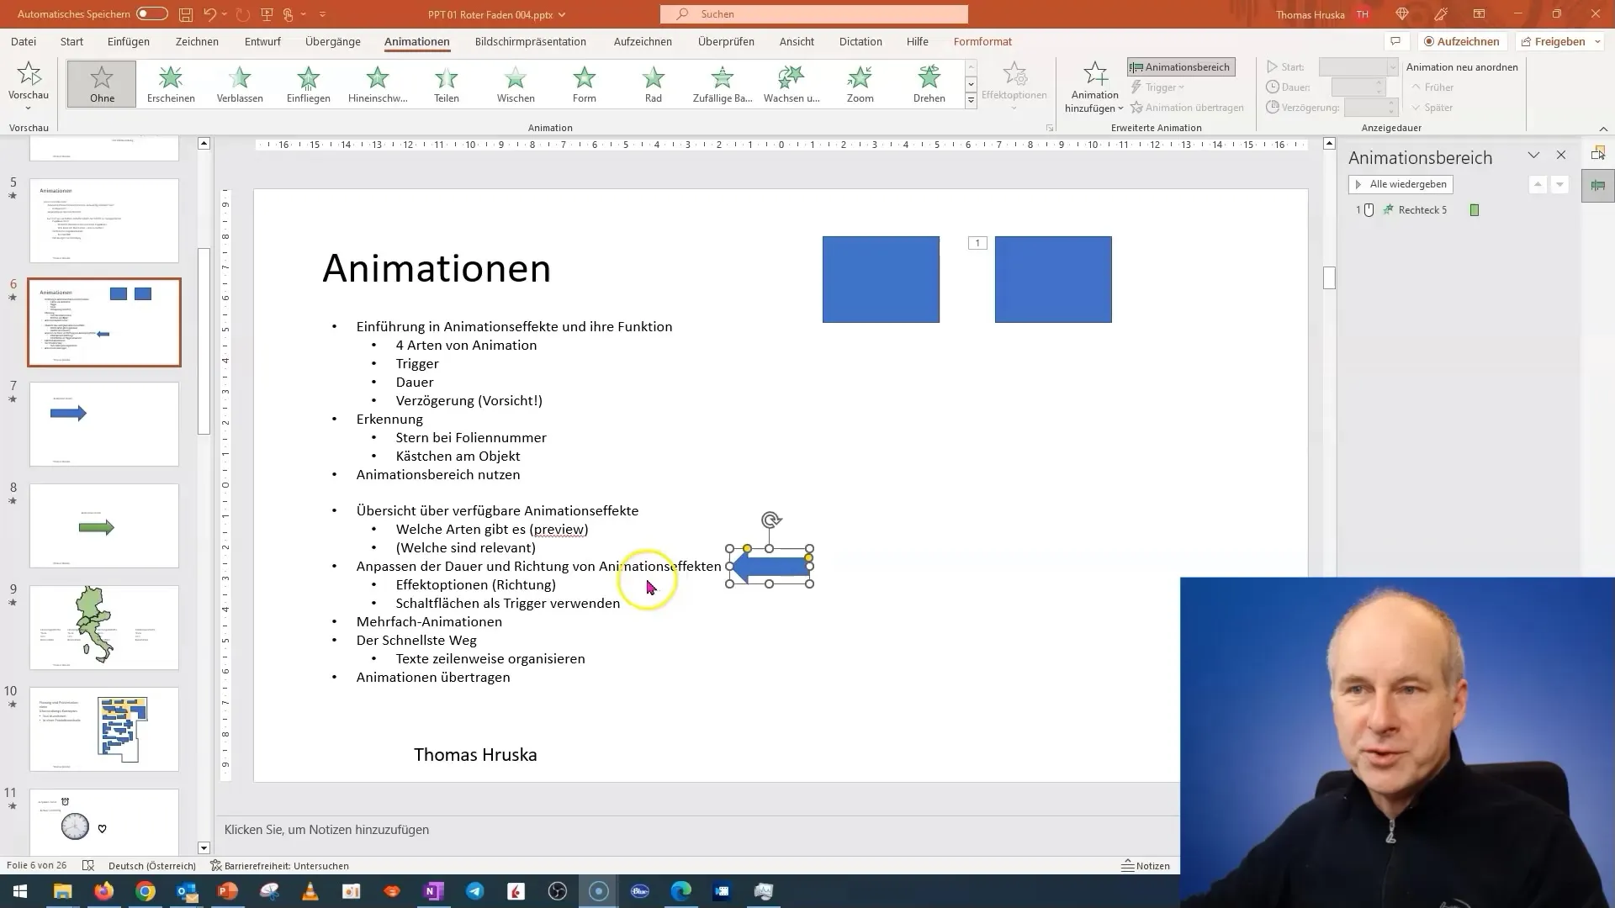
Task: Toggle the Animationsbereich pane button
Action: pos(1181,67)
